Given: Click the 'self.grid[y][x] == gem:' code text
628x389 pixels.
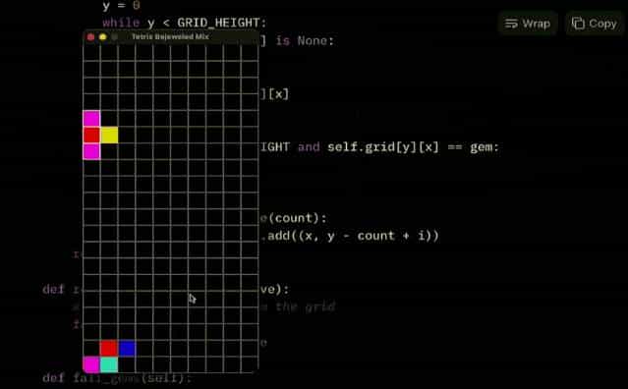Looking at the screenshot, I should (x=413, y=147).
